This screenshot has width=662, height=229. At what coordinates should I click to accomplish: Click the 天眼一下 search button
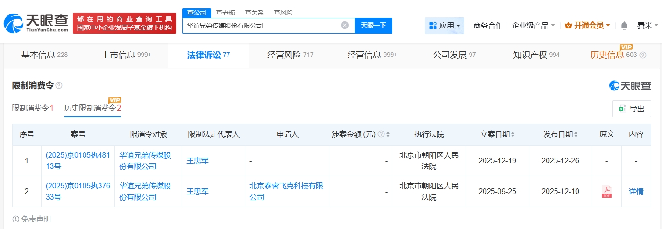(373, 26)
